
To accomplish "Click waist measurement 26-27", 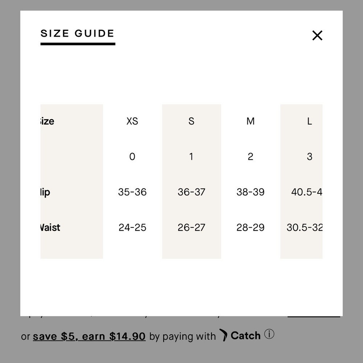I will [191, 228].
